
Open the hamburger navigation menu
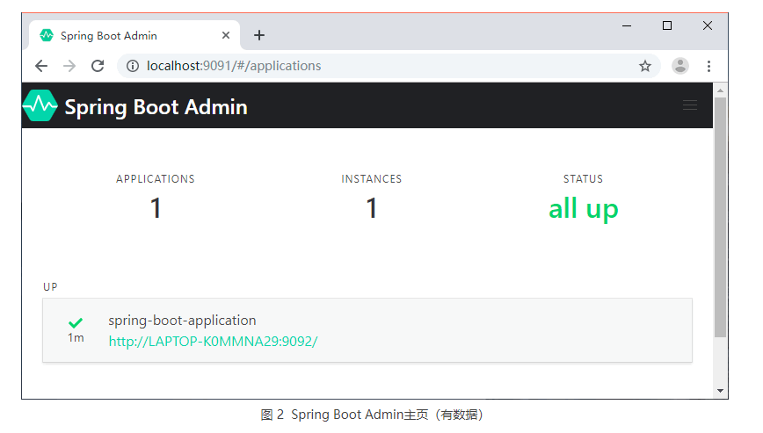[x=689, y=105]
